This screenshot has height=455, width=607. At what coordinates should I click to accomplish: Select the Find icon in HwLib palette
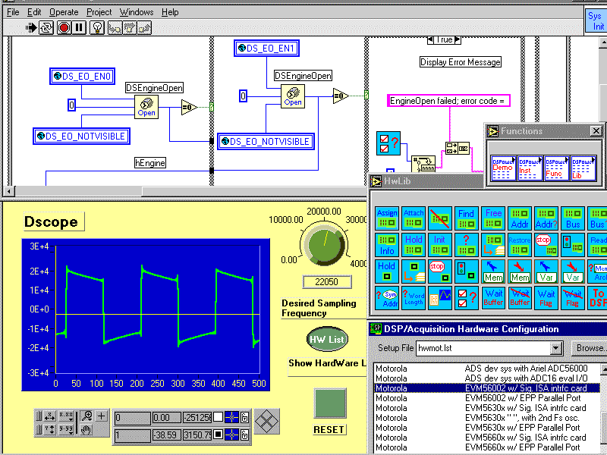tap(466, 218)
